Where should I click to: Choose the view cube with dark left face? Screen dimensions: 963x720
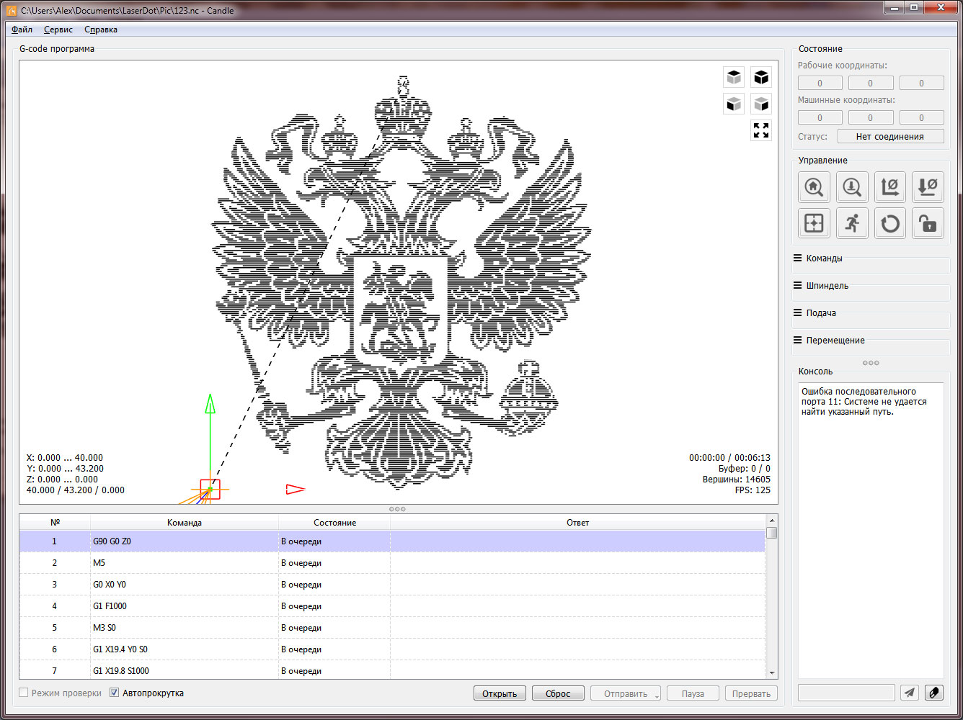[734, 104]
